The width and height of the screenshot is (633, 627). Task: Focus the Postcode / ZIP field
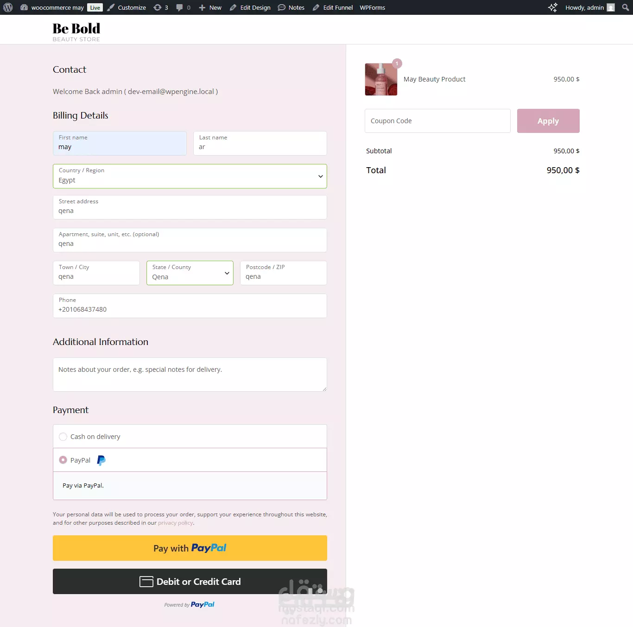(284, 273)
